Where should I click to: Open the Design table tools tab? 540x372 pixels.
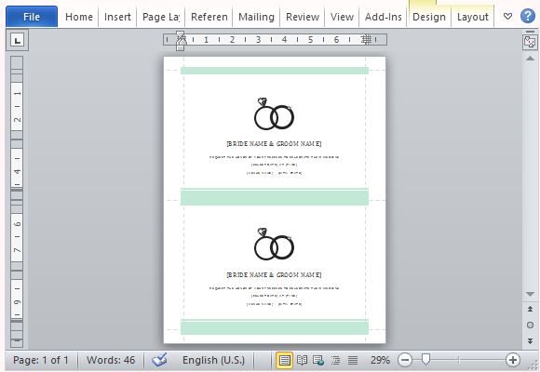429,17
